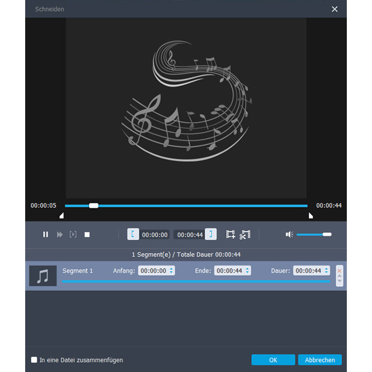Click the Abbrechen button
Image resolution: width=372 pixels, height=372 pixels.
pyautogui.click(x=320, y=360)
